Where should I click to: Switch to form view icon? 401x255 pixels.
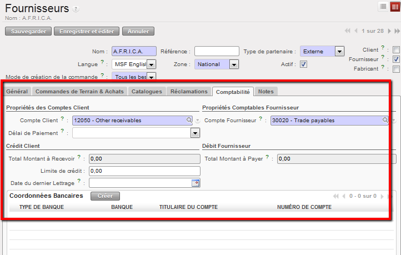[394, 6]
